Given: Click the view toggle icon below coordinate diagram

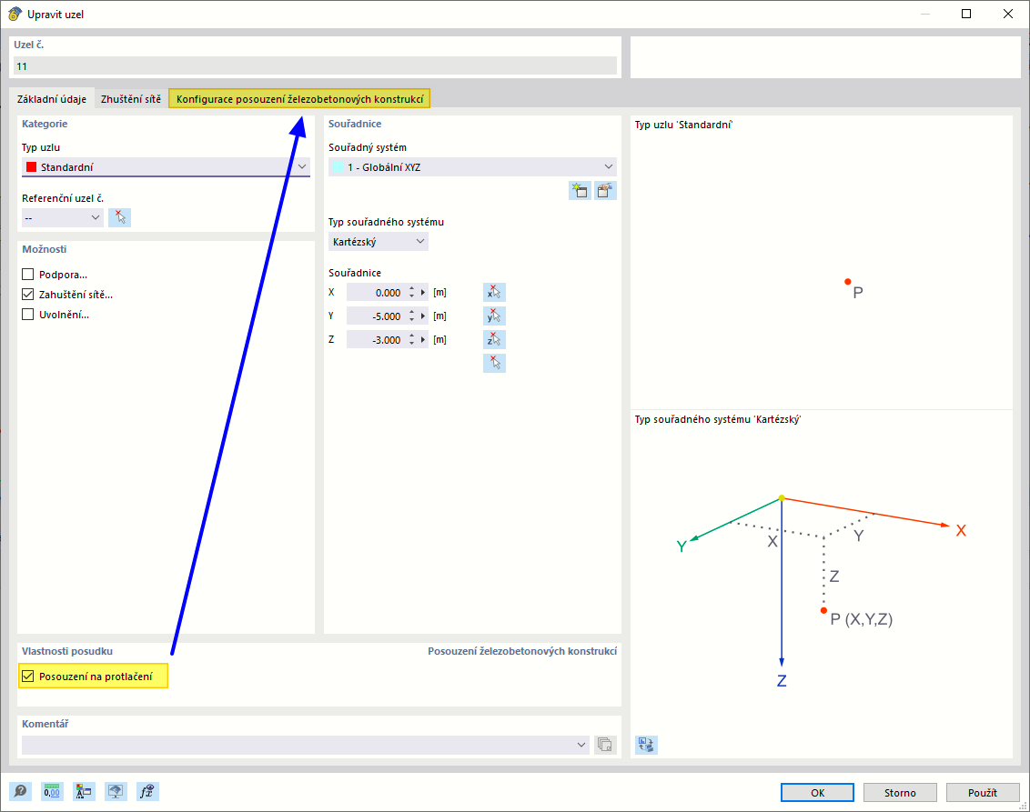Looking at the screenshot, I should click(646, 745).
